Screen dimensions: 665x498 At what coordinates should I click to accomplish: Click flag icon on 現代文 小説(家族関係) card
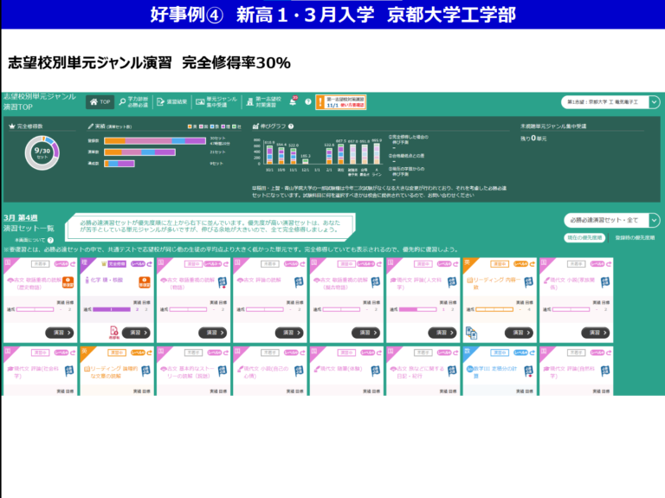[605, 282]
